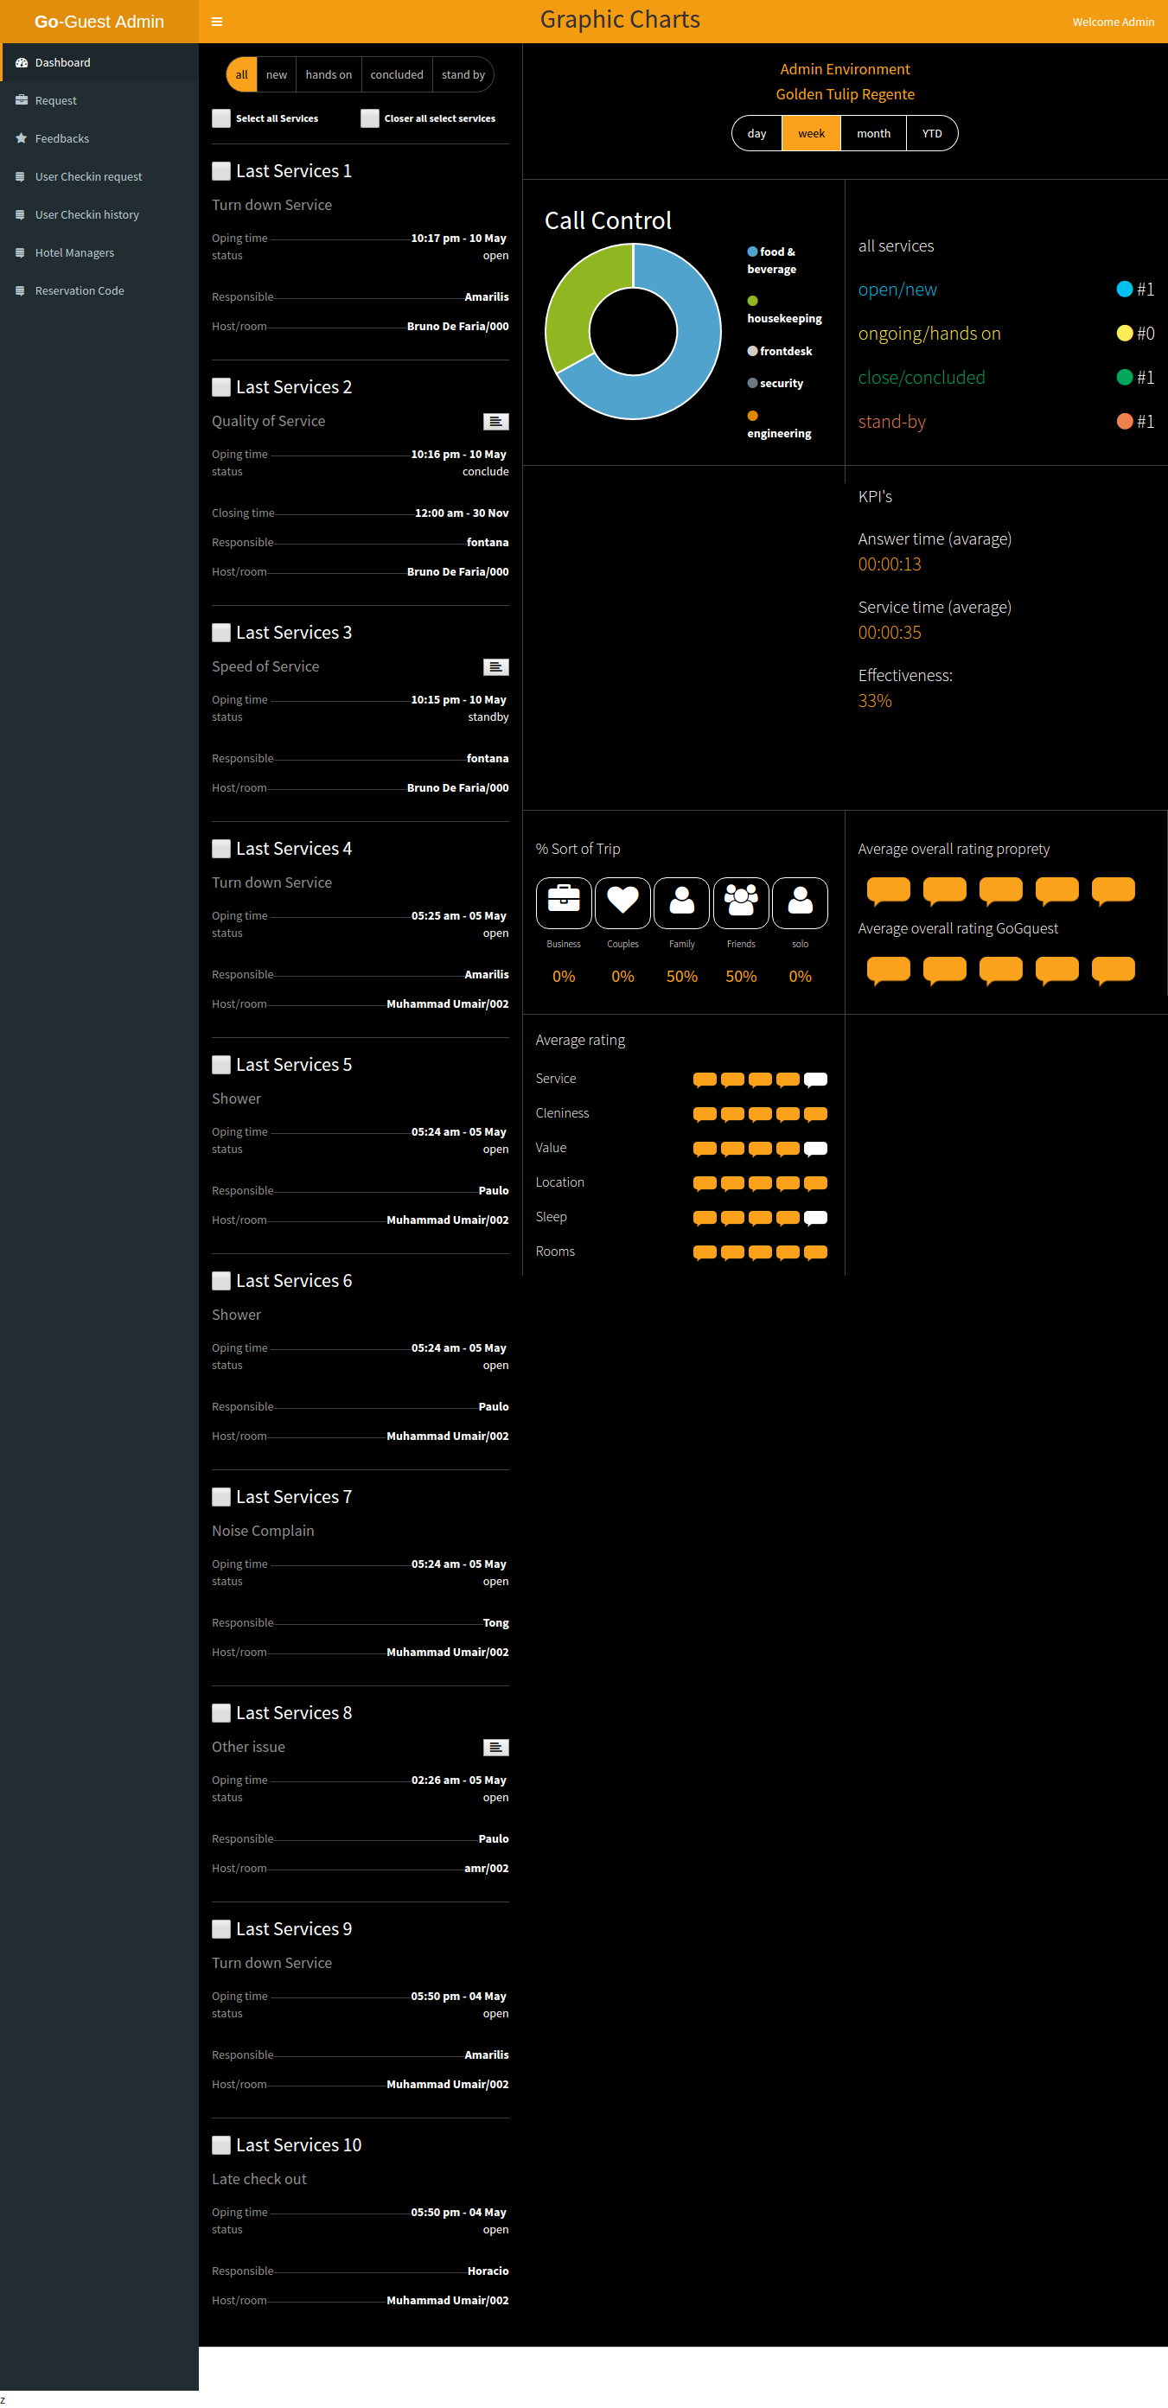This screenshot has height=2408, width=1168.
Task: Click the Couples heart trip icon
Action: (622, 901)
